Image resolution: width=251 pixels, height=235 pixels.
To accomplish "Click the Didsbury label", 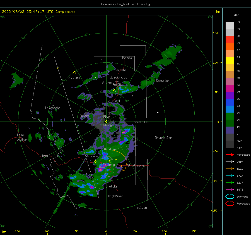I will 105,125.
